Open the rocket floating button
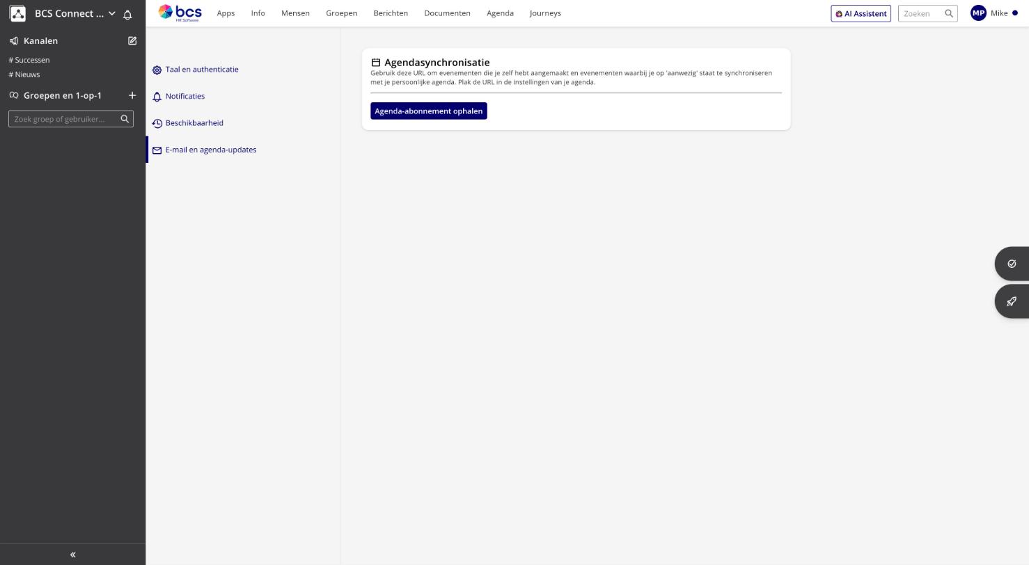 point(1012,301)
